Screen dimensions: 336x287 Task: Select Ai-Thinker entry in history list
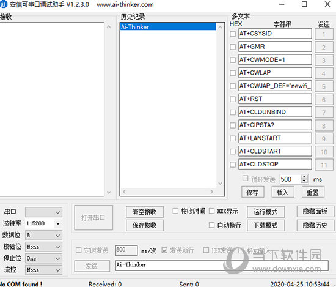(168, 27)
